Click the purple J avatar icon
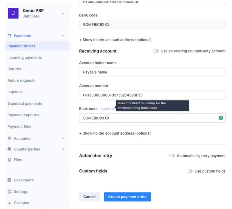Image resolution: width=232 pixels, height=209 pixels. coord(13,13)
